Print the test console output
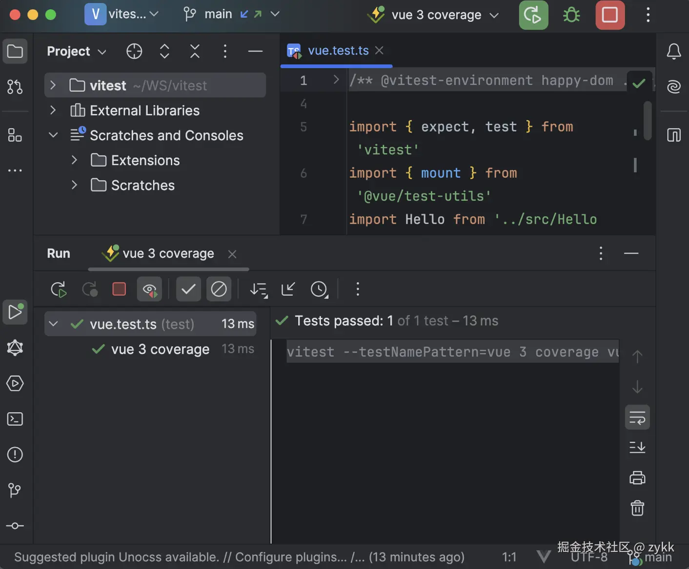This screenshot has height=569, width=689. pyautogui.click(x=637, y=478)
